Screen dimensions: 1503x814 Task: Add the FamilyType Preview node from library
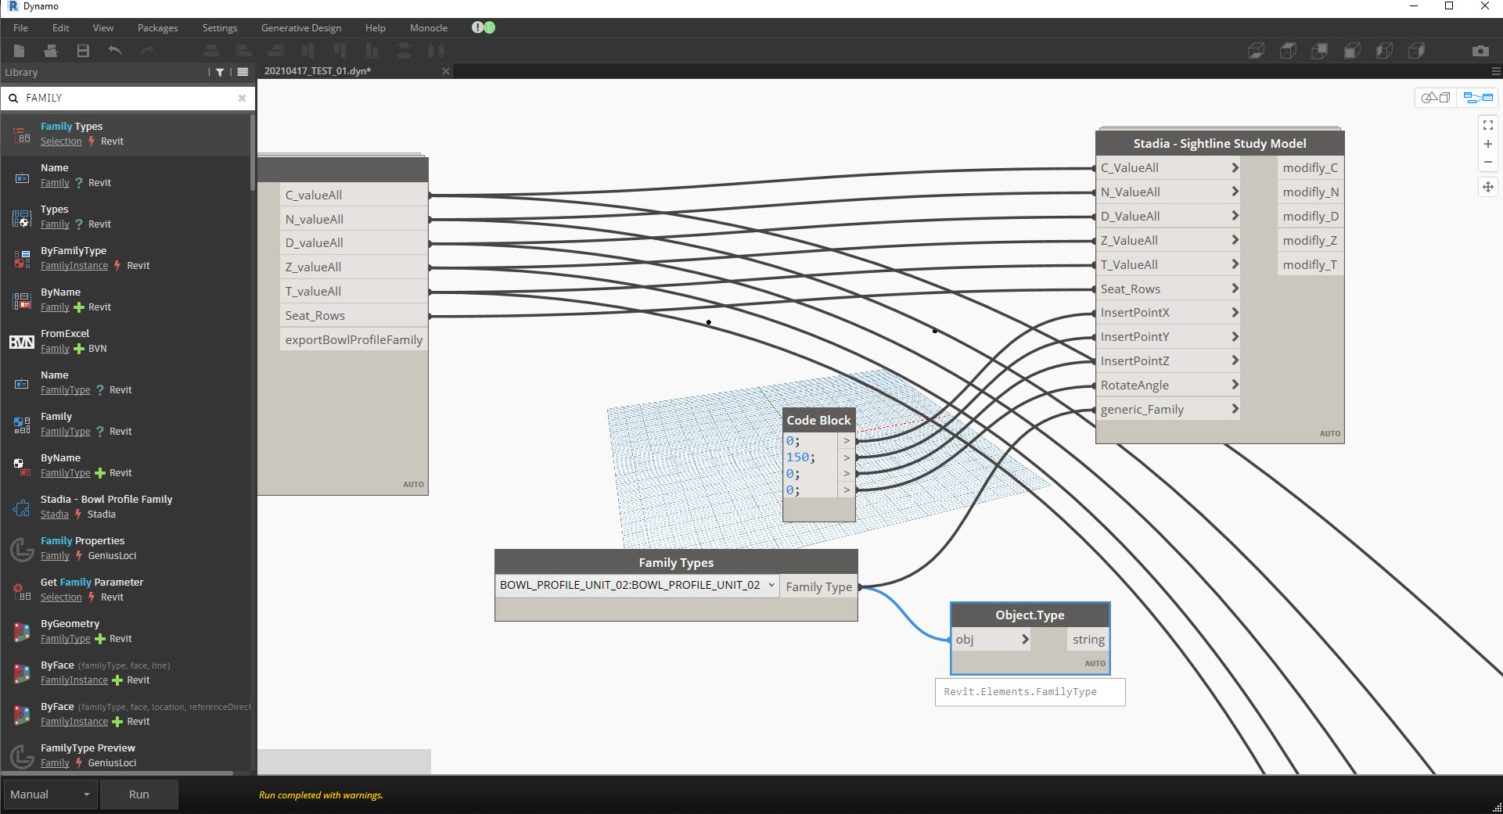pyautogui.click(x=125, y=756)
